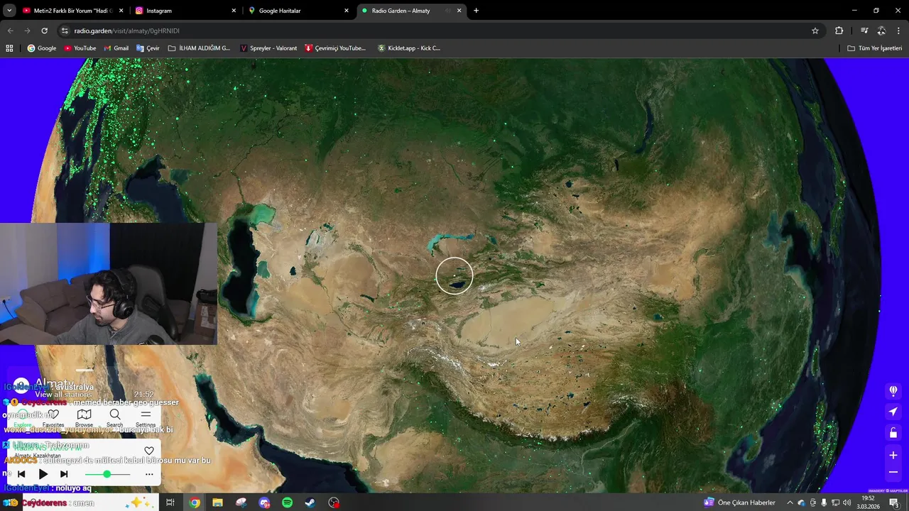Screen dimensions: 909x511
Task: Open the notification center icon
Action: point(894,502)
